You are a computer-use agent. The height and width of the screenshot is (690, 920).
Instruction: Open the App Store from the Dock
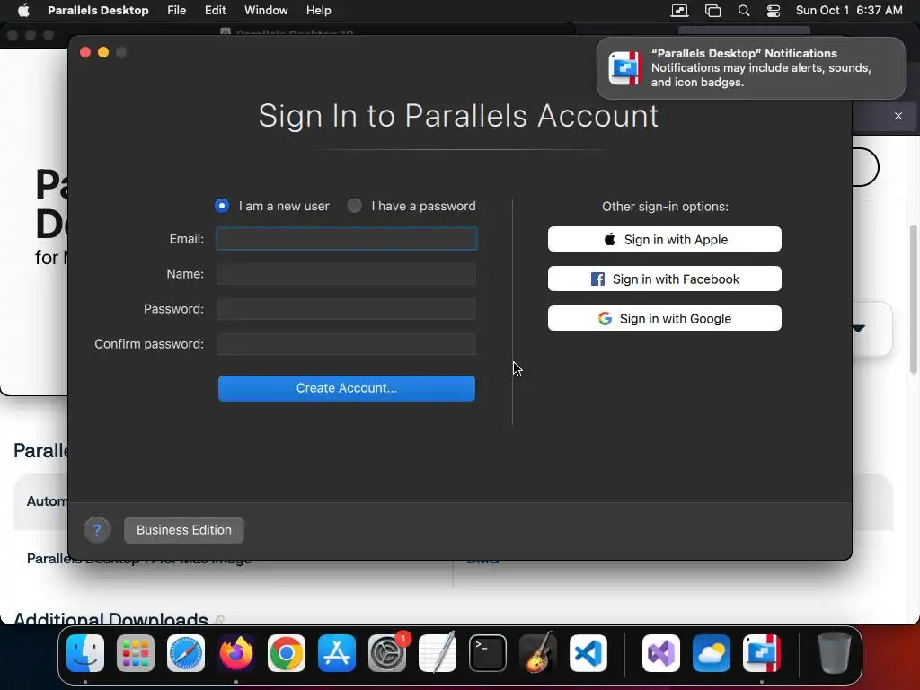tap(337, 653)
